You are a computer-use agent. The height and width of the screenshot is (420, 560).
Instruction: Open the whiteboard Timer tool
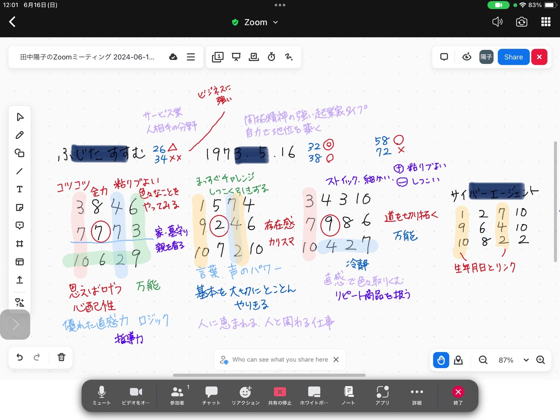click(x=271, y=57)
